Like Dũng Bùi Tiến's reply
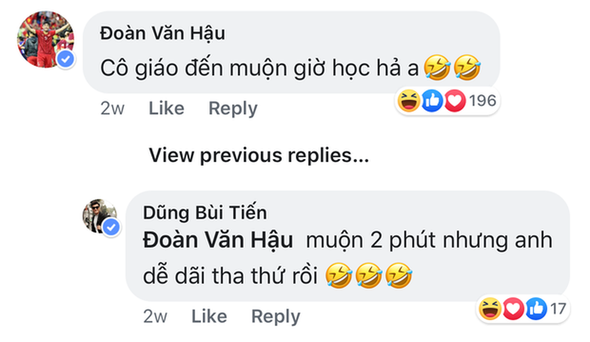Screen dimensions: 590x342 (208, 316)
